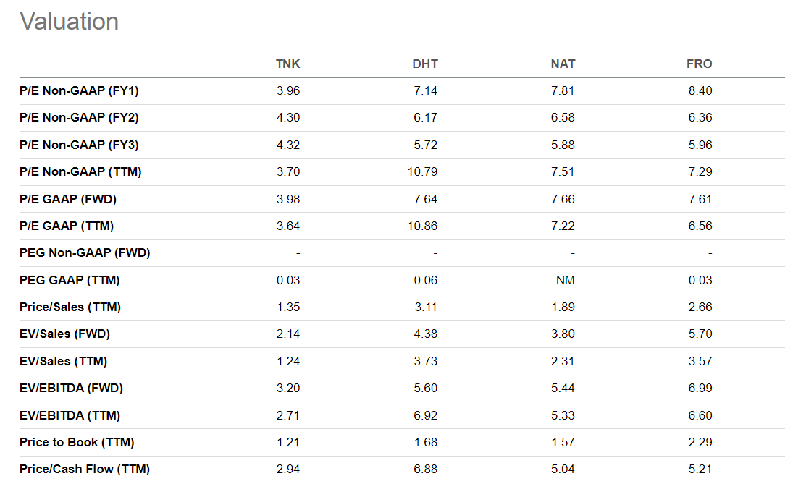Viewport: 785px width, 484px height.
Task: Click the P/E Non-GAAP (FY1) row label
Action: (79, 91)
